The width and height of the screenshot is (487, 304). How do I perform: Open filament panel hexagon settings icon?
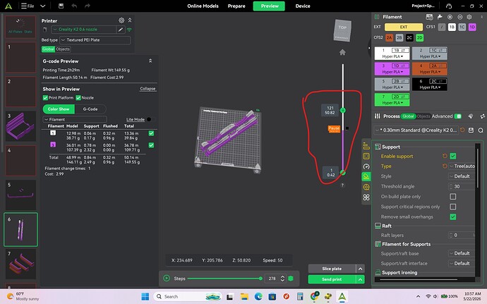[469, 17]
